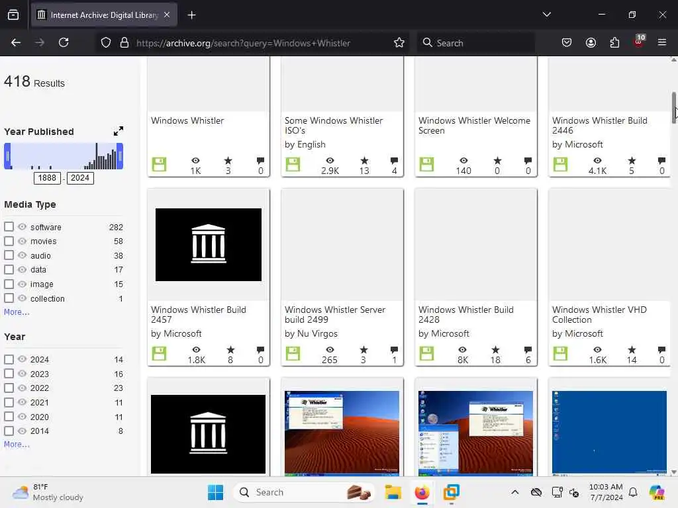Screen dimensions: 678x508
Task: Check the image media type filter
Action: (x=9, y=284)
